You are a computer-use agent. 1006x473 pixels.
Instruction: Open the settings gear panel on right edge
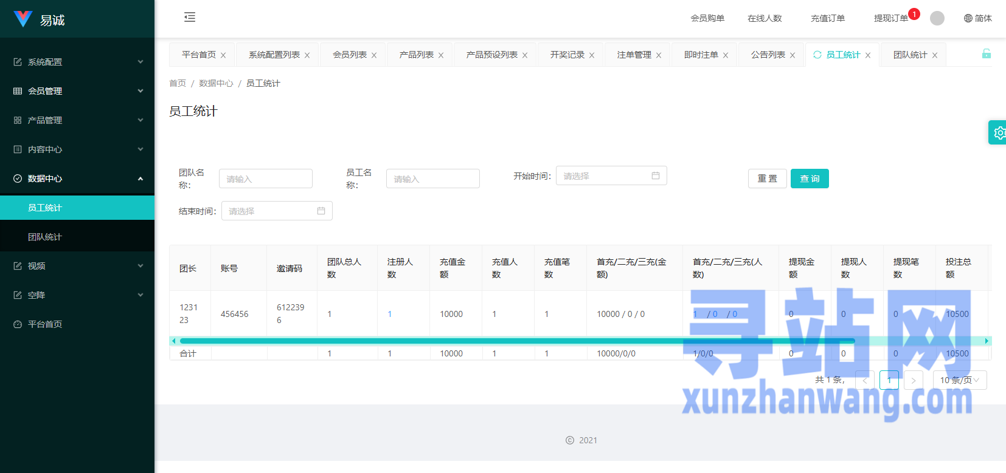998,132
